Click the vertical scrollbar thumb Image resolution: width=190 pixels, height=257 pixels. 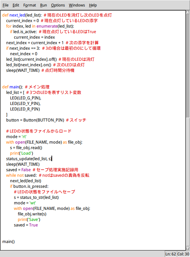(x=188, y=182)
